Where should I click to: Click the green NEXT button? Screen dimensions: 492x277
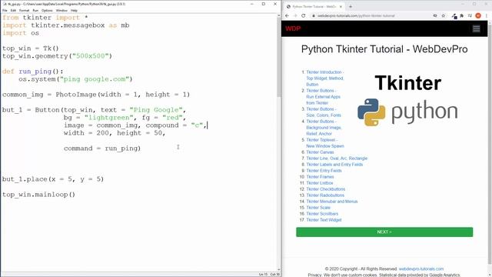click(384, 232)
